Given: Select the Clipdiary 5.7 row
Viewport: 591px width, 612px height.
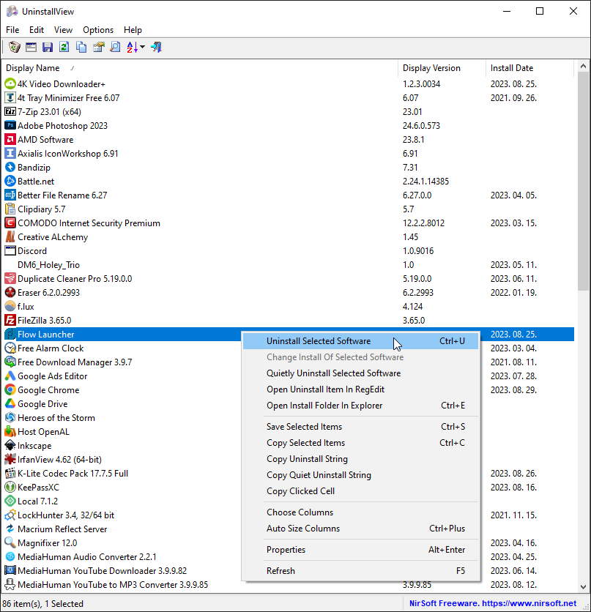Looking at the screenshot, I should [x=288, y=209].
